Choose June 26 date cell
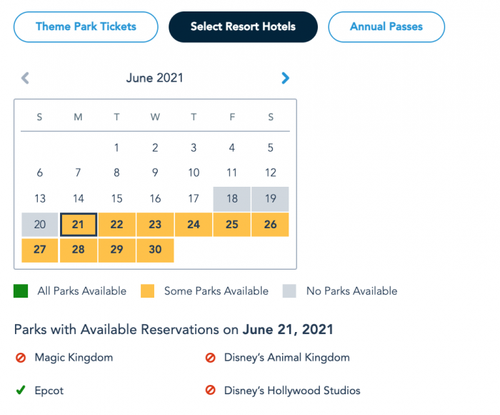 coord(270,225)
